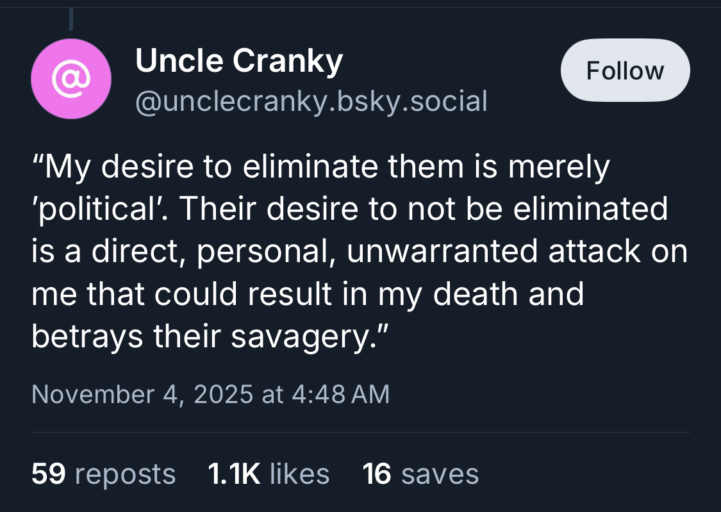
Task: Click the thread connector line above the avatar
Action: pos(71,18)
